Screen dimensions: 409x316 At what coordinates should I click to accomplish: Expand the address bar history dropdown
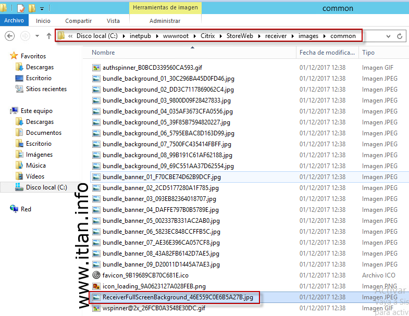click(x=389, y=36)
